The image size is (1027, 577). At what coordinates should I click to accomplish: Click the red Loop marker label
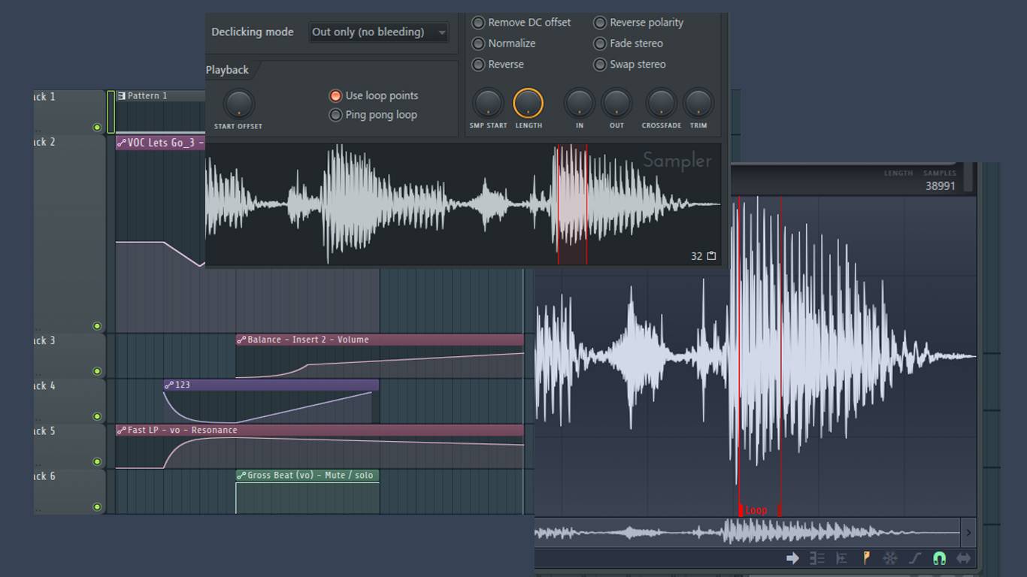756,510
